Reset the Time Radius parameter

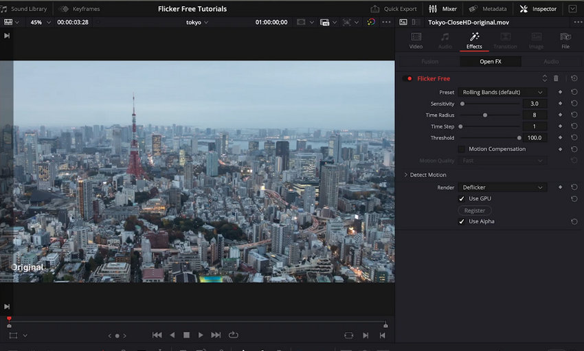pyautogui.click(x=574, y=115)
